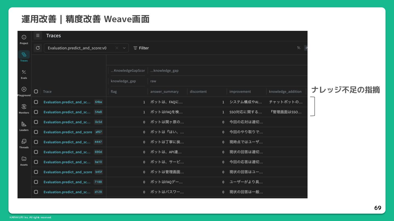394x221 pixels.
Task: Toggle the hamburger menu beside Traces
Action: pyautogui.click(x=38, y=35)
